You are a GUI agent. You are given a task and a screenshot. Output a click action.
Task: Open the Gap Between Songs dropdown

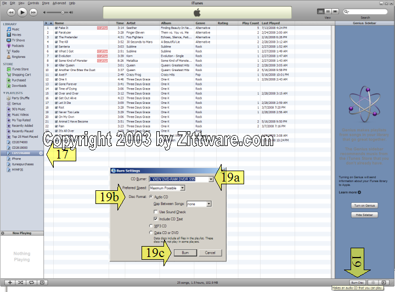(x=209, y=204)
